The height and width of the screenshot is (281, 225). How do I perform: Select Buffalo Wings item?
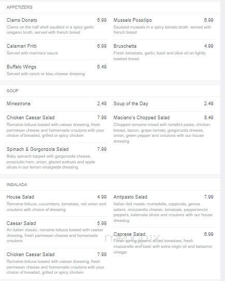pyautogui.click(x=21, y=67)
